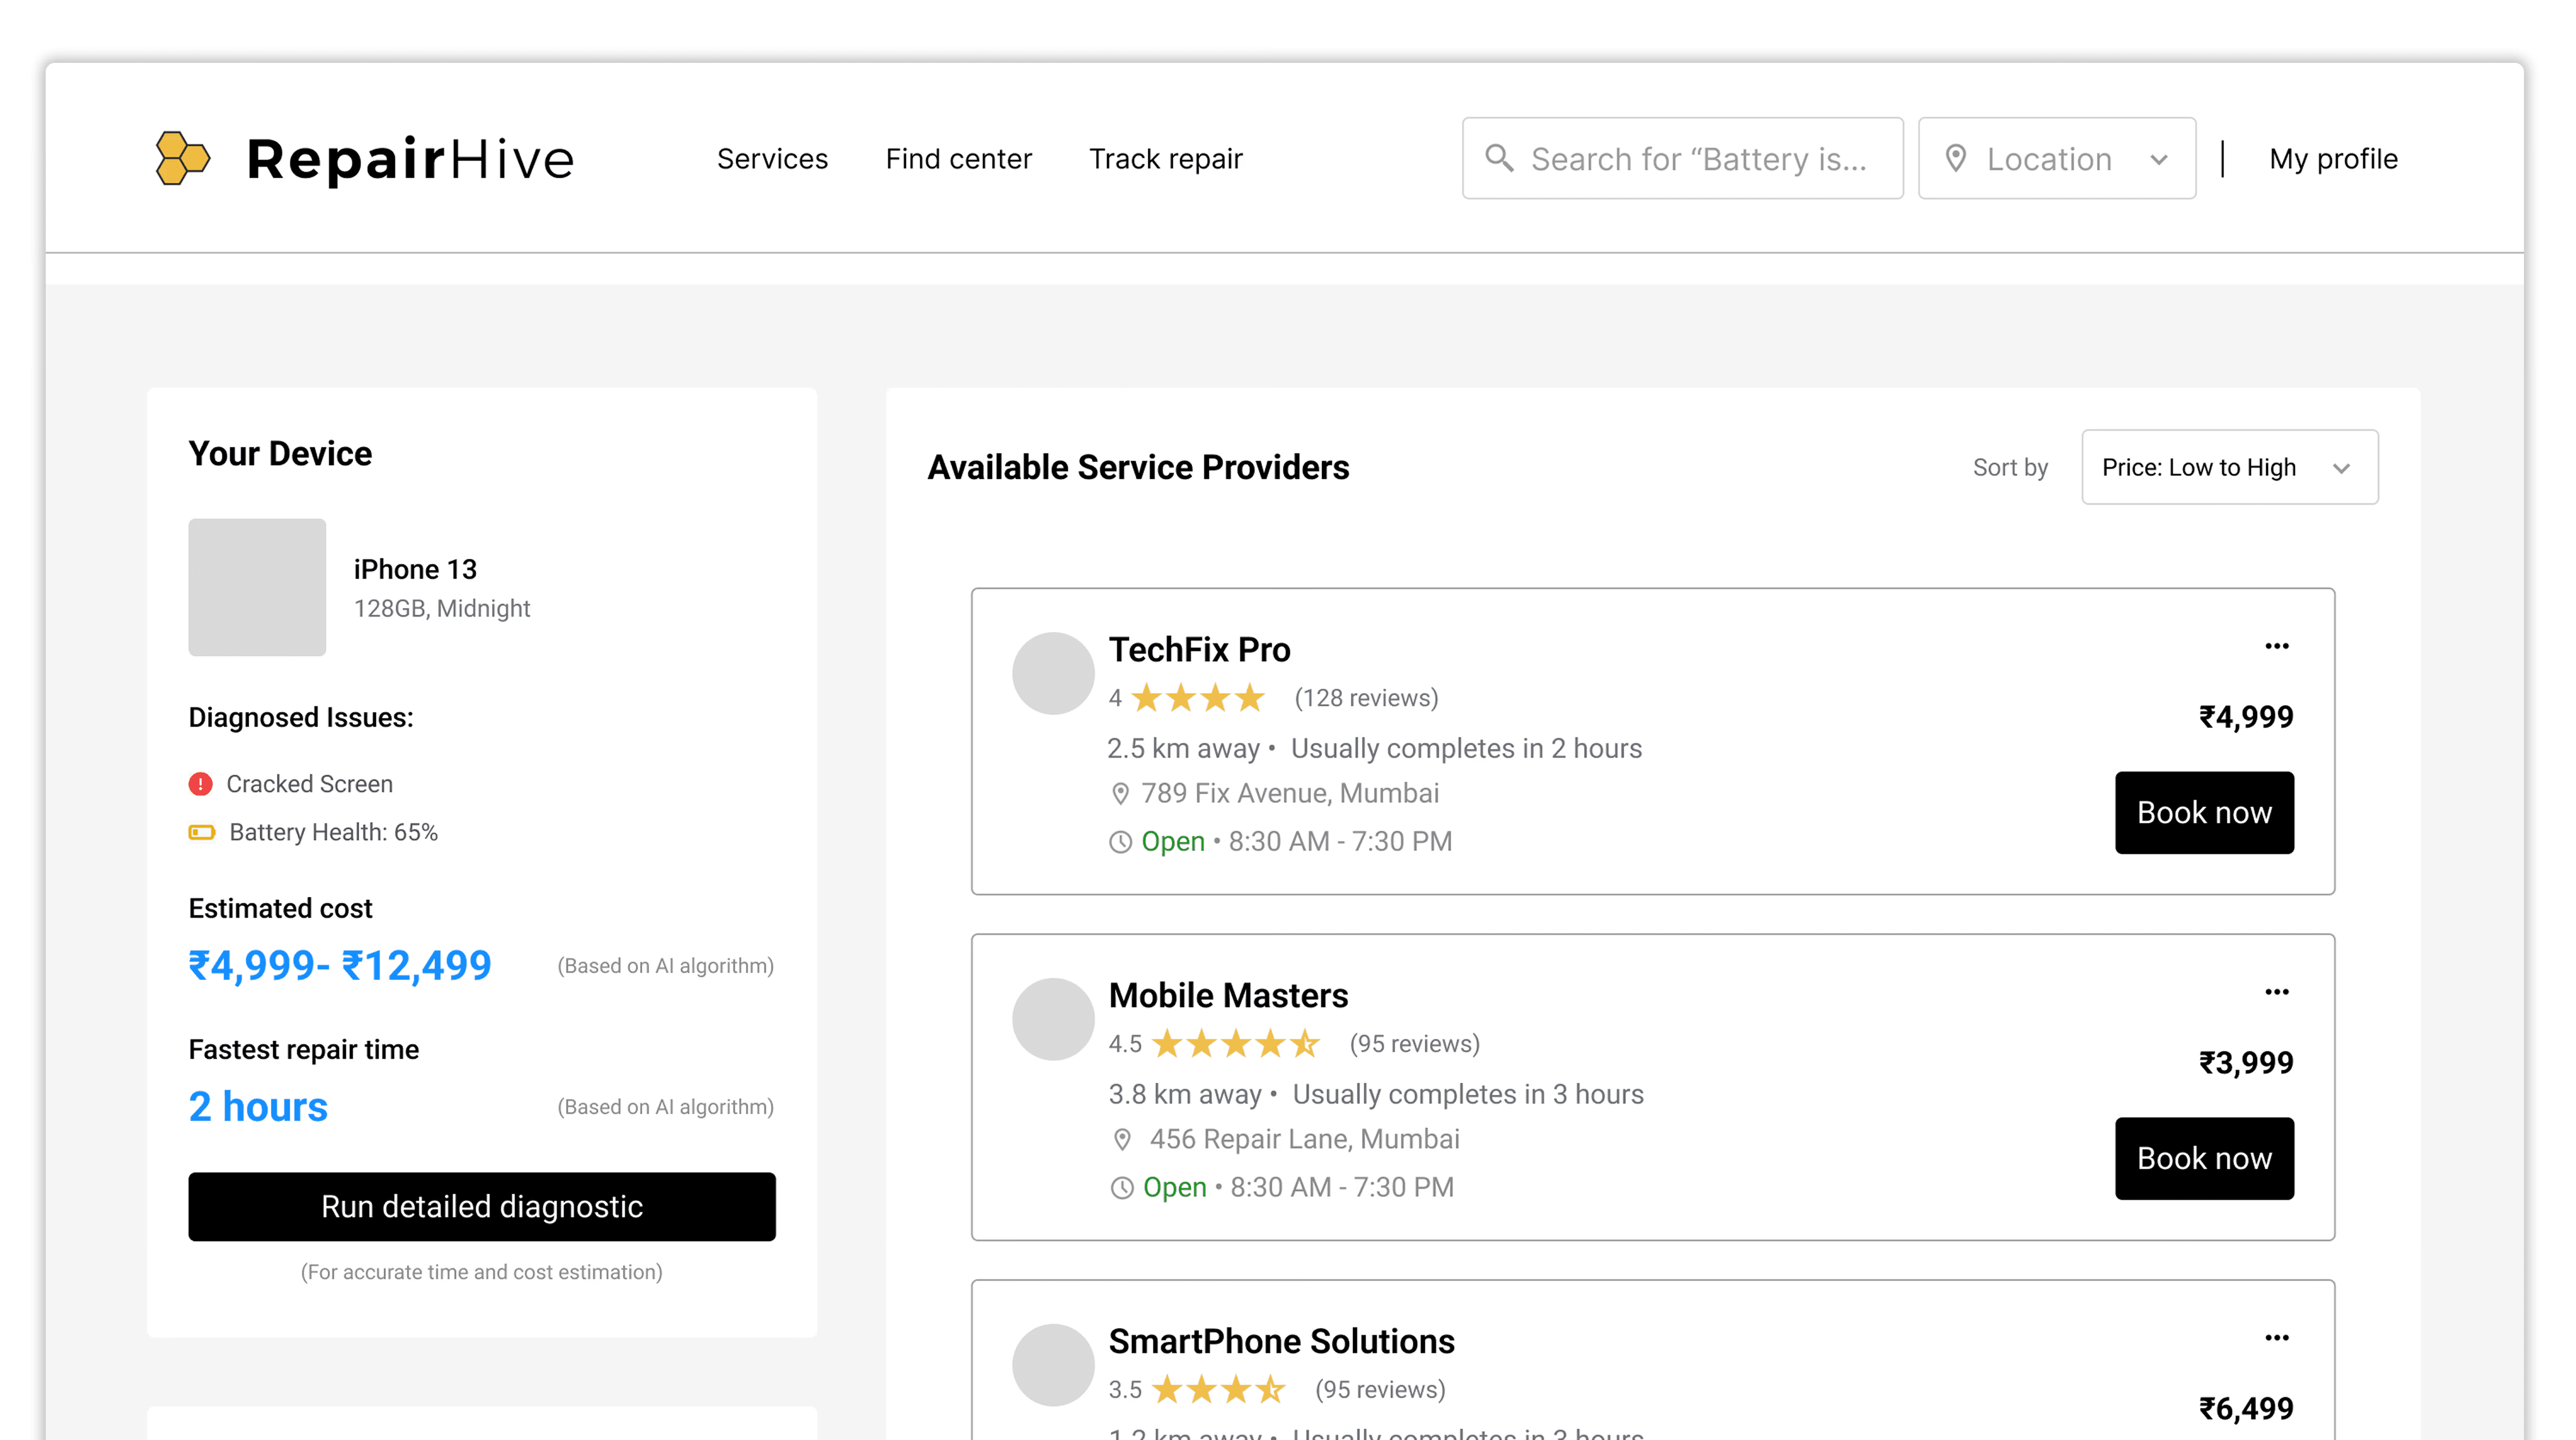This screenshot has width=2576, height=1440.
Task: Open Track repair in navigation
Action: pos(1165,158)
